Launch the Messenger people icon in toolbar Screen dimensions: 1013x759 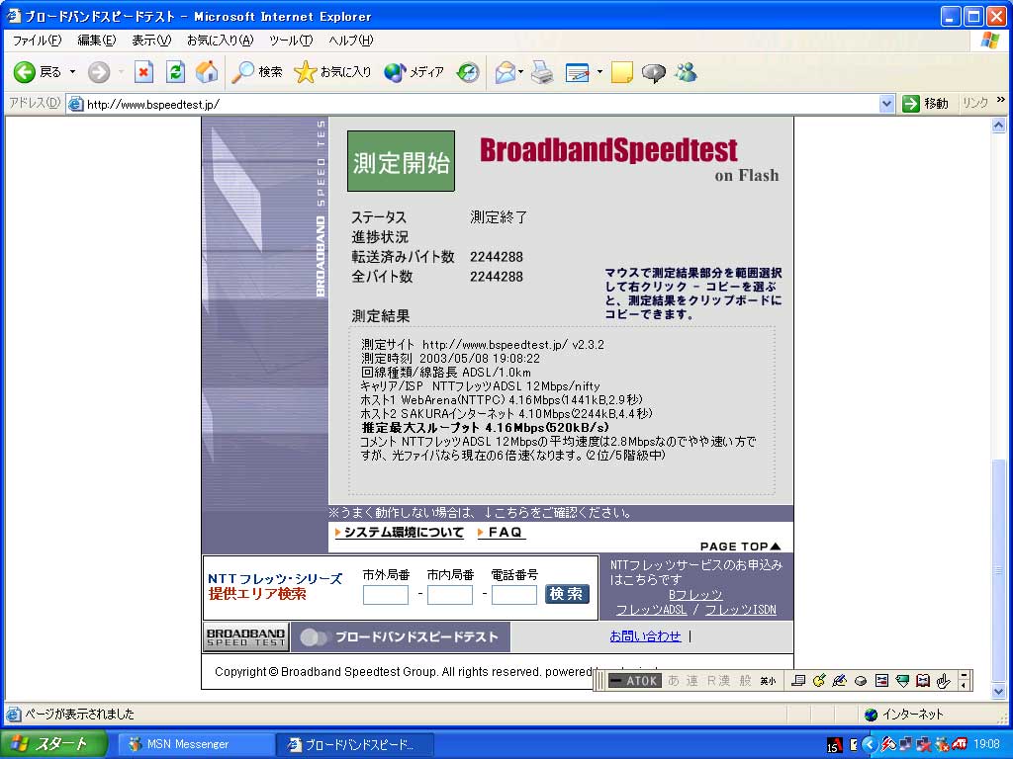(x=687, y=72)
